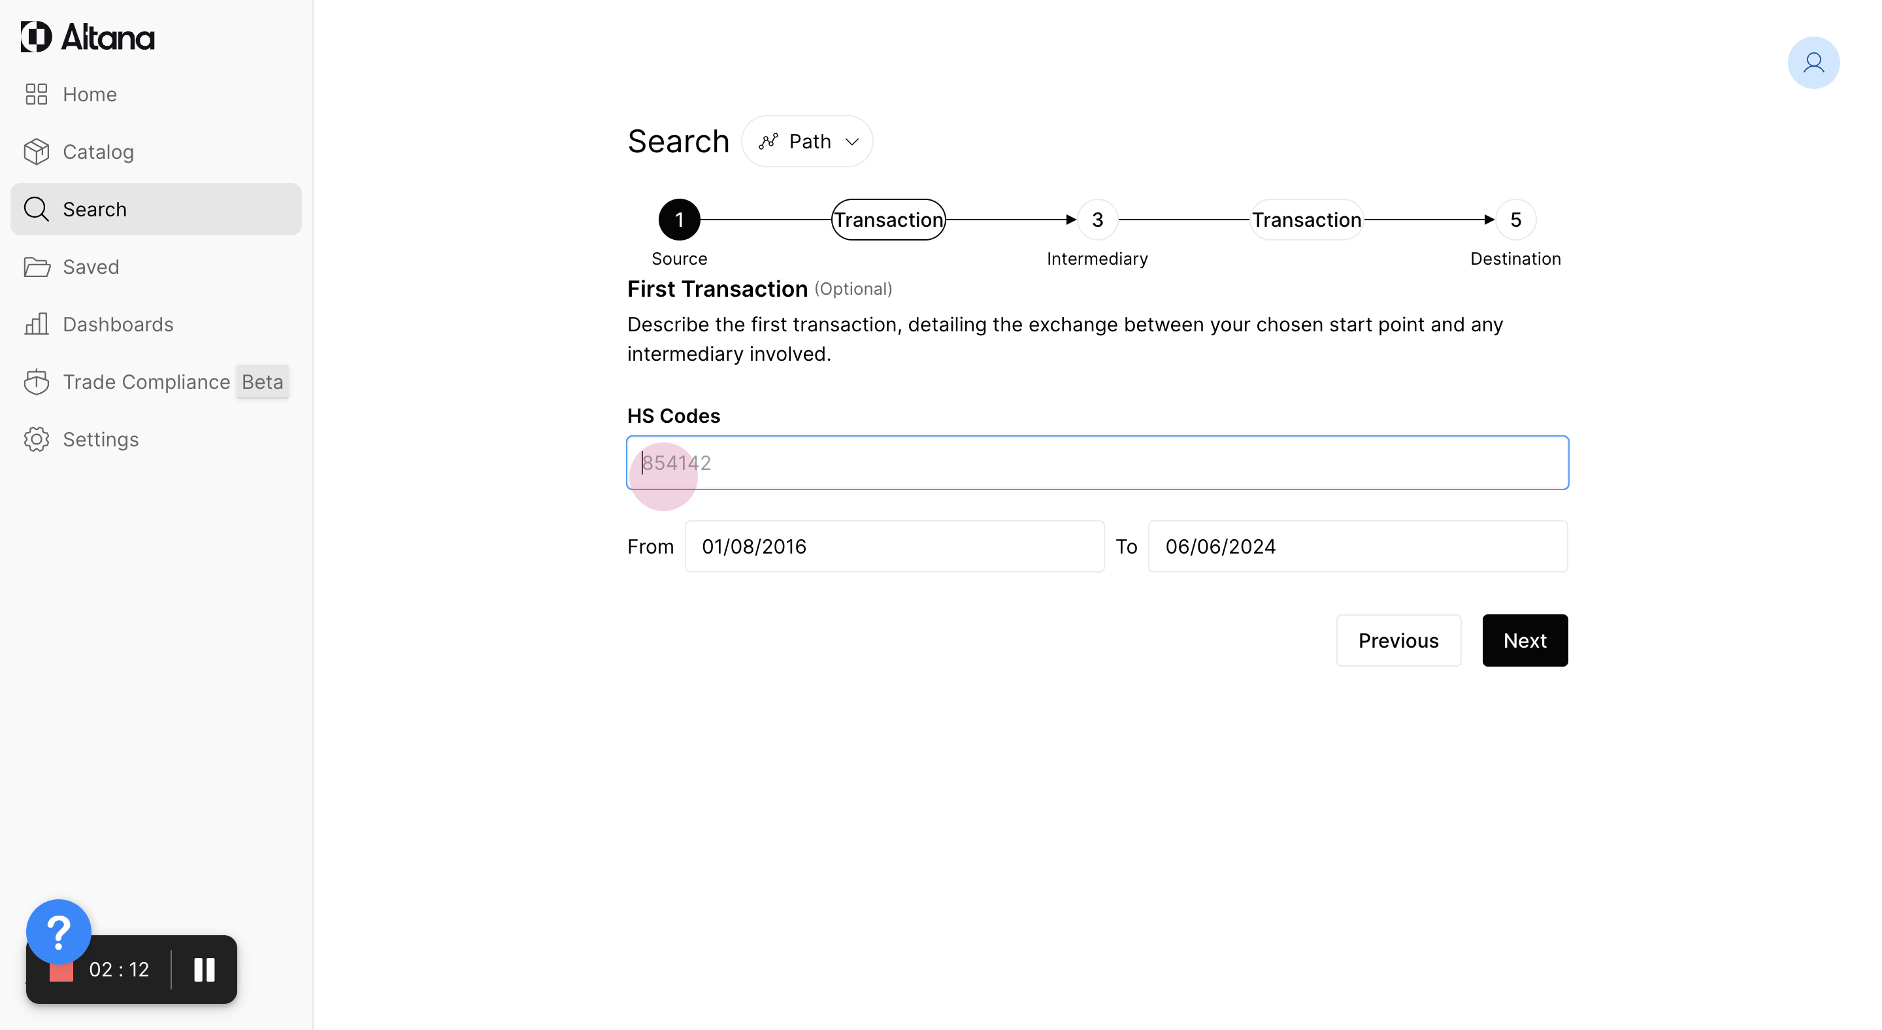Focus the HS Codes input field
This screenshot has width=1882, height=1030.
click(1097, 463)
